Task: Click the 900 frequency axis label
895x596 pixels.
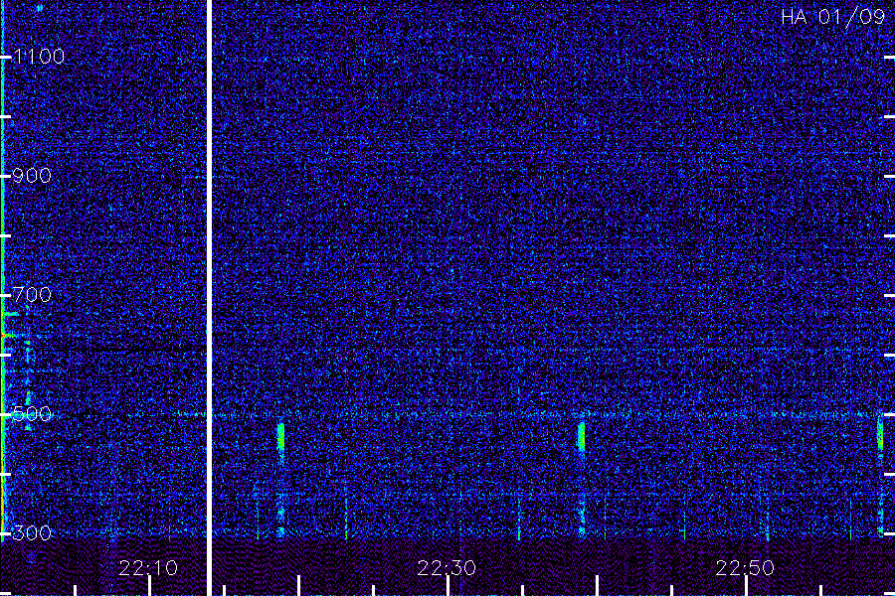Action: pos(32,176)
